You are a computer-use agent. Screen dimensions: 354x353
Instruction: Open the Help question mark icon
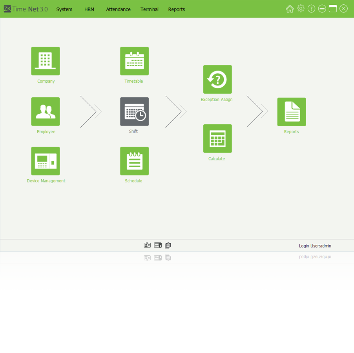coord(311,9)
